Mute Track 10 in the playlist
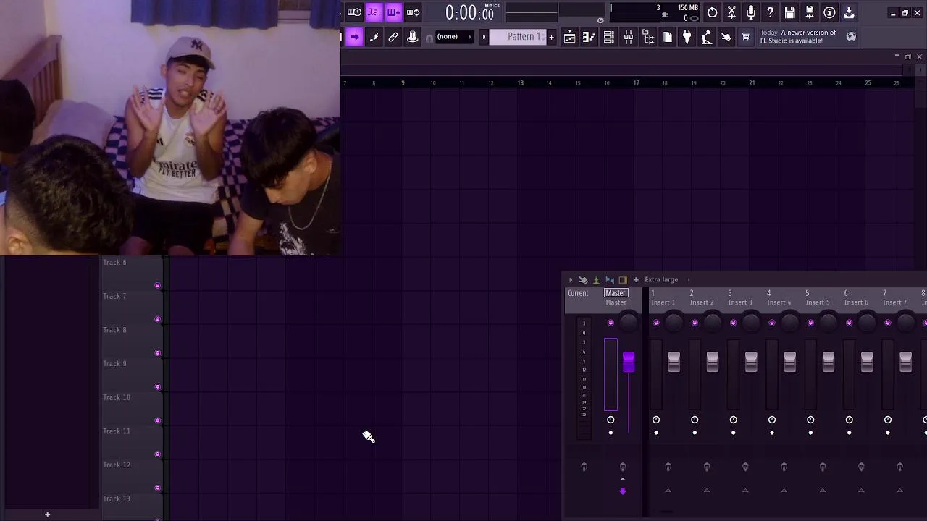927x521 pixels. click(158, 420)
